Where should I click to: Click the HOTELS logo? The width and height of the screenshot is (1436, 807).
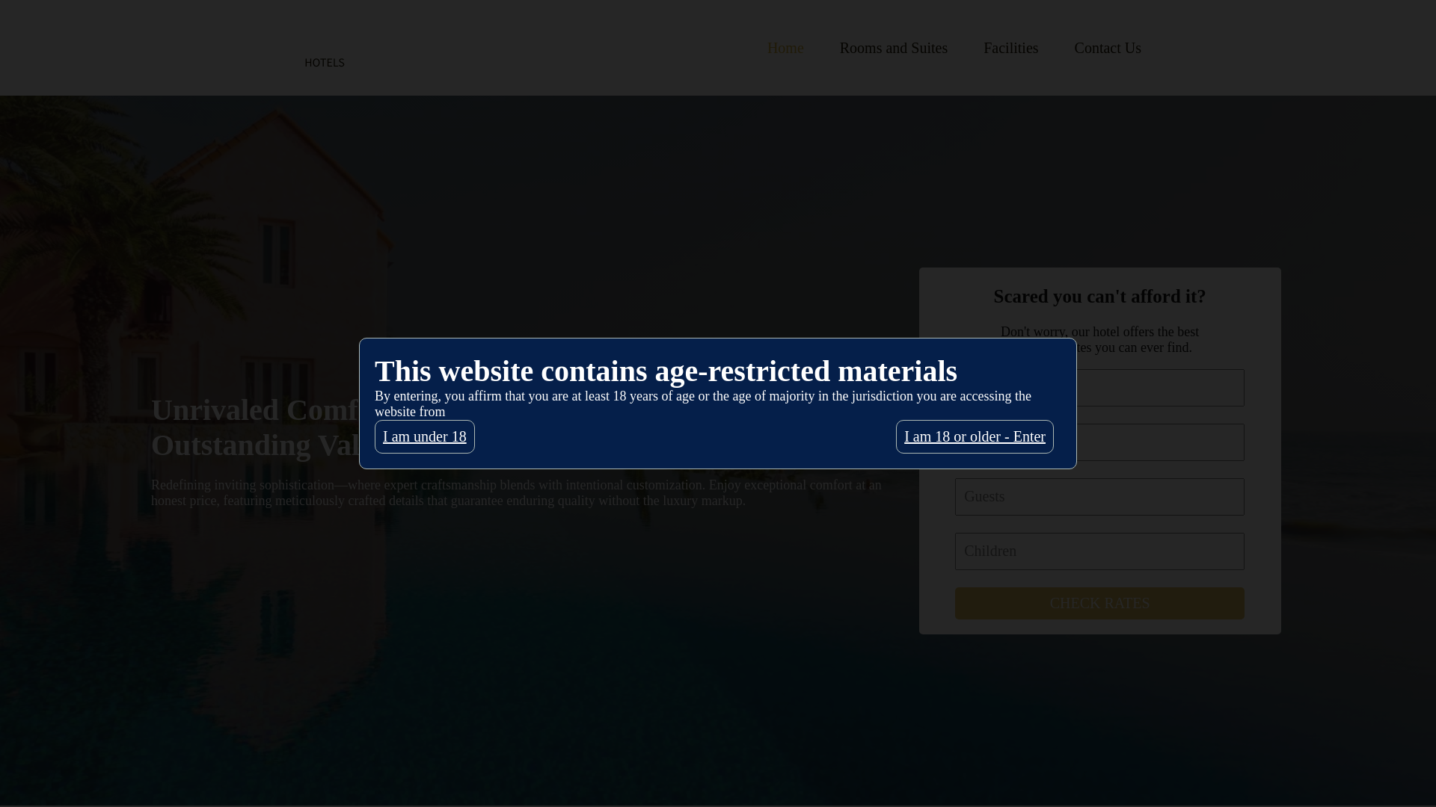[x=325, y=63]
